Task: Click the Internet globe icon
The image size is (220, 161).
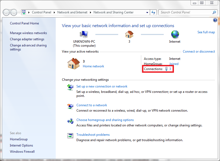Action: [x=175, y=34]
